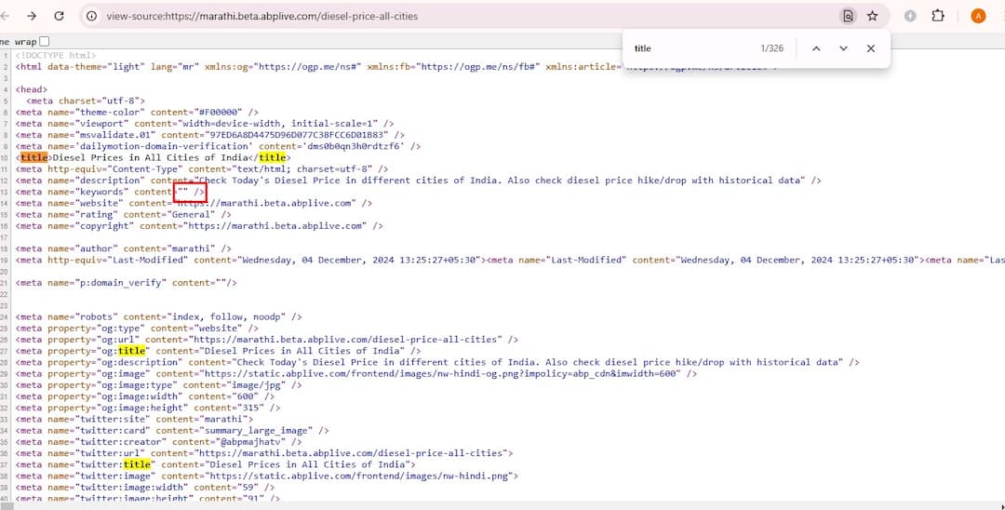
Task: Click the og:description meta line
Action: [x=437, y=363]
